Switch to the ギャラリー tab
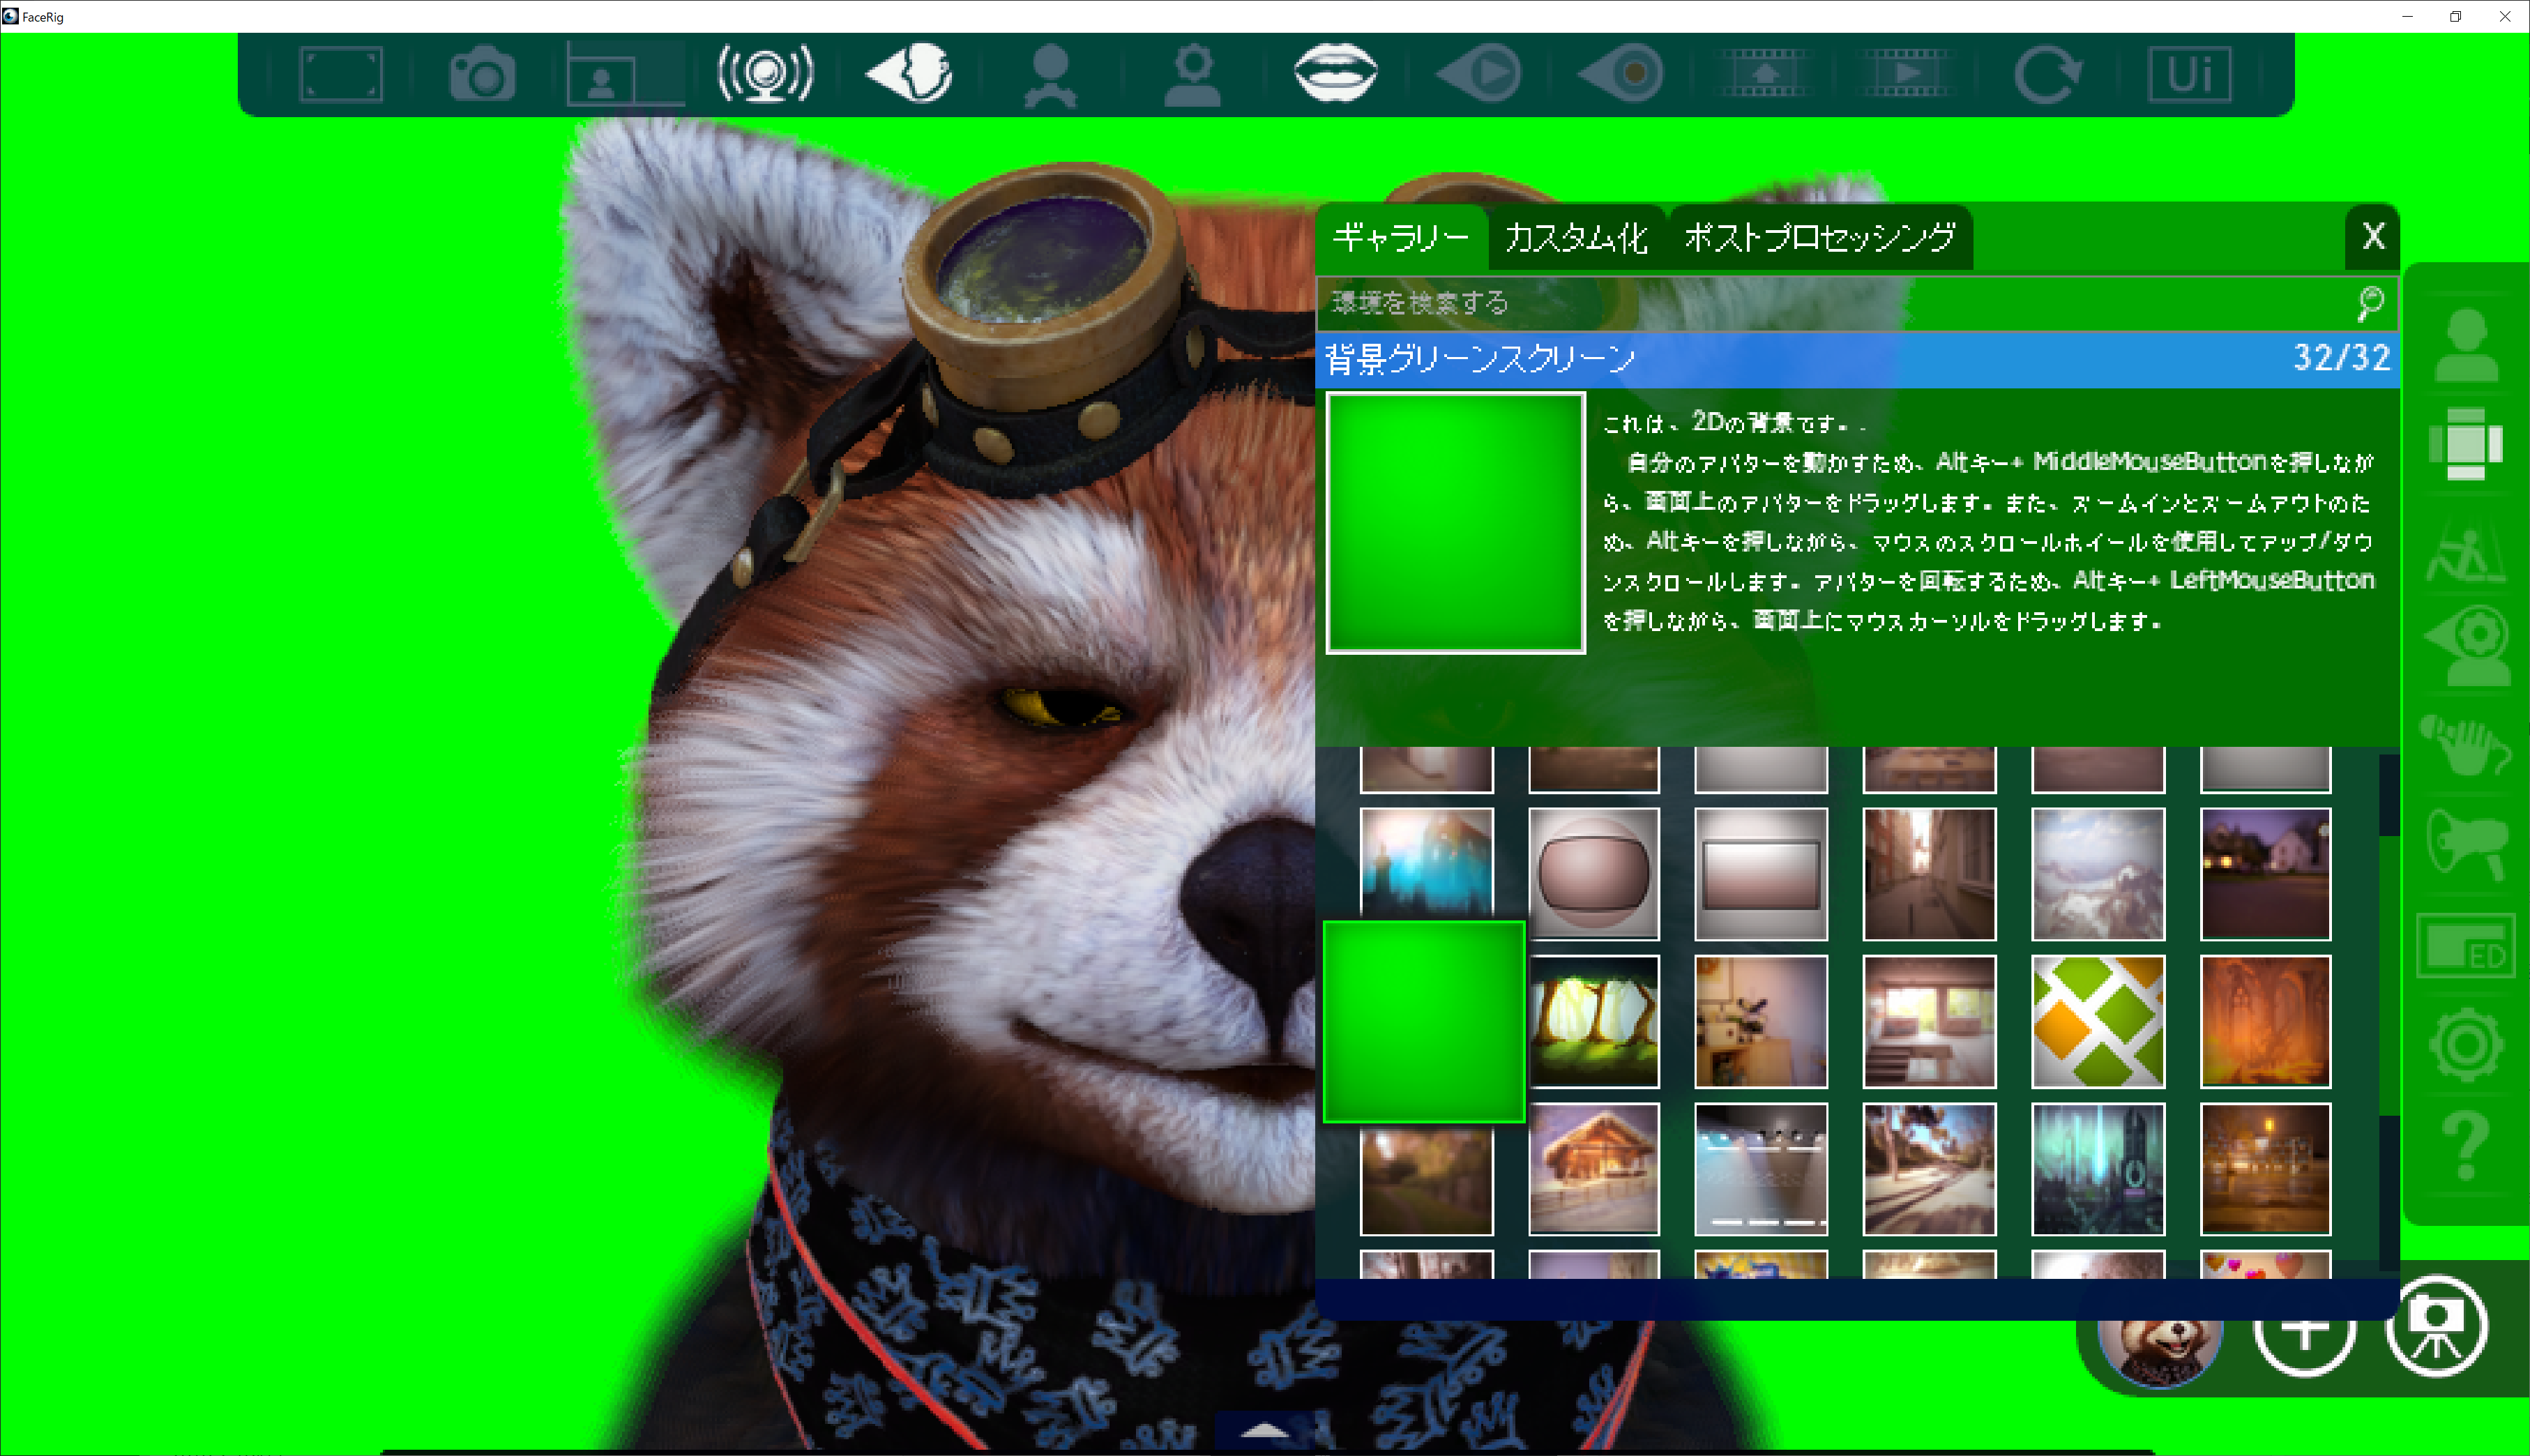 (1401, 238)
